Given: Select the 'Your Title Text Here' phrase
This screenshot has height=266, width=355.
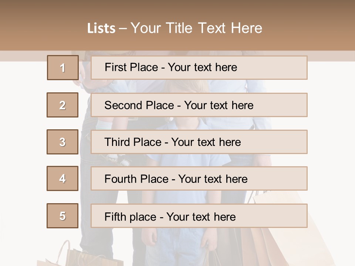Looking at the screenshot, I should (x=196, y=28).
